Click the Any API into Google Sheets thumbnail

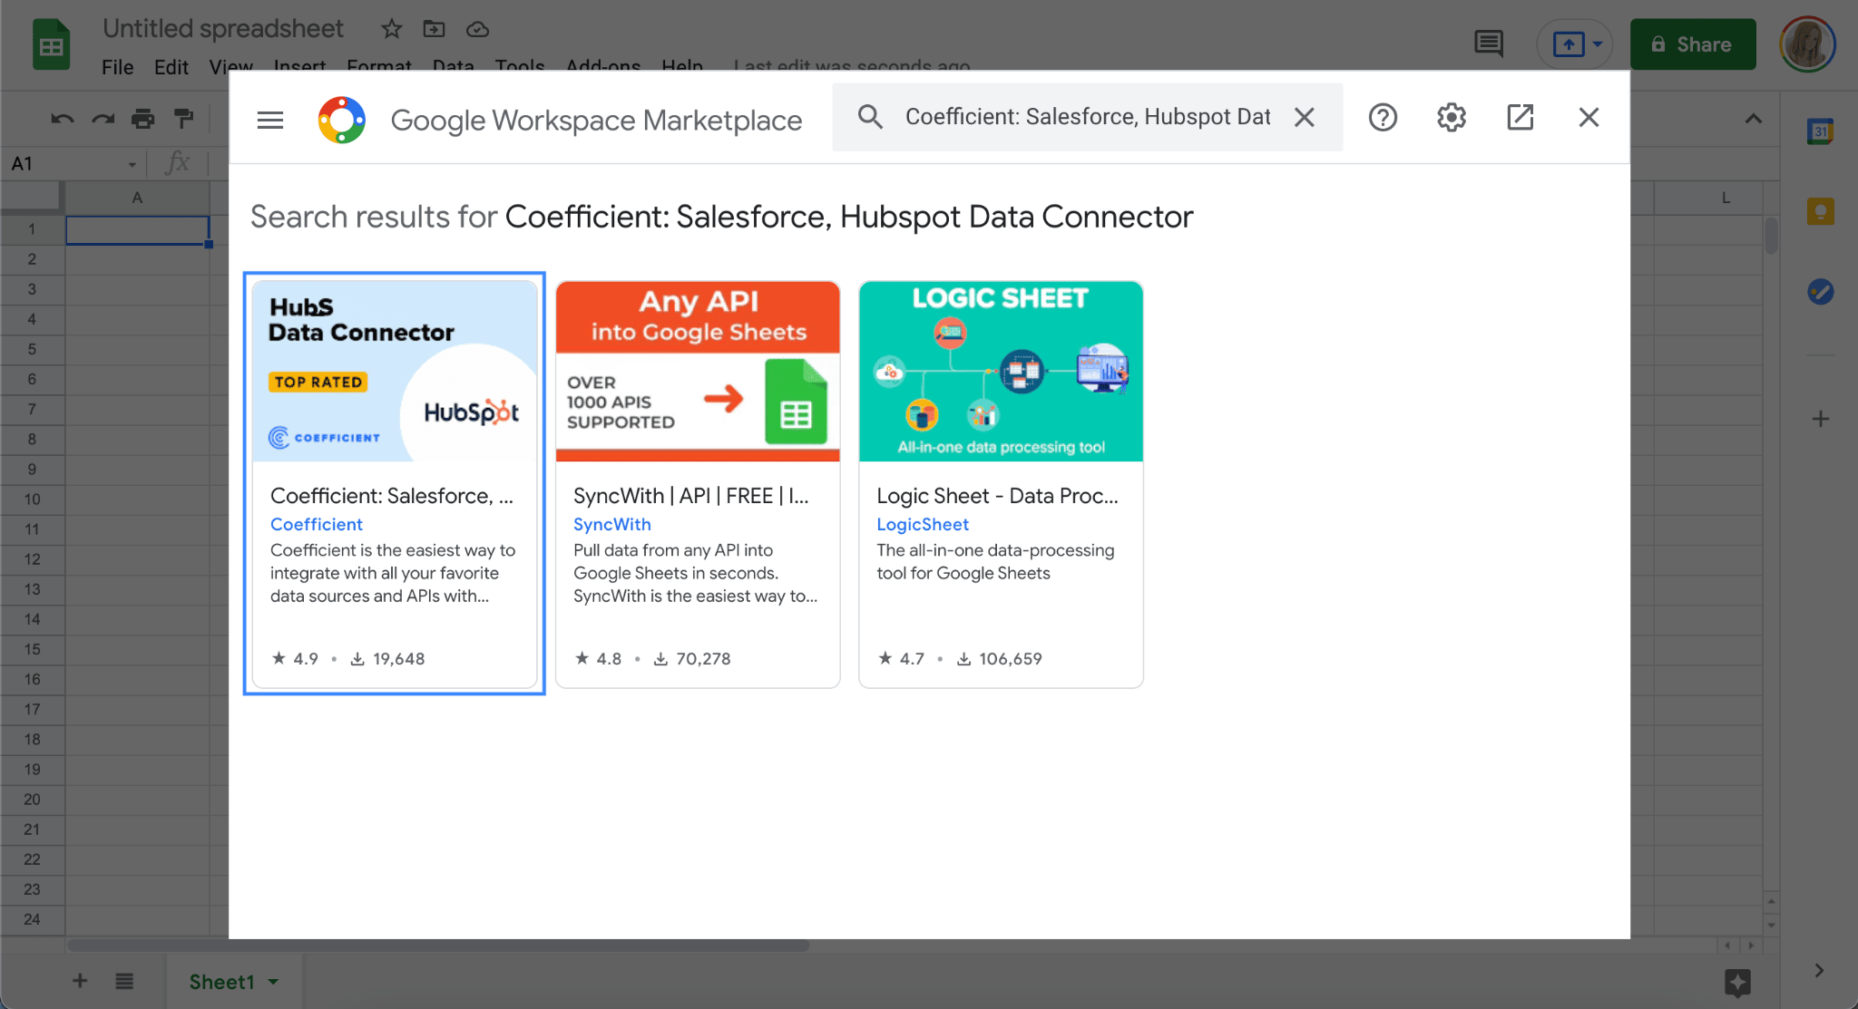click(x=698, y=371)
